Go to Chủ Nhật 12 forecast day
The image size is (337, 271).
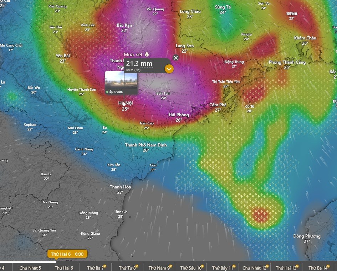254,268
